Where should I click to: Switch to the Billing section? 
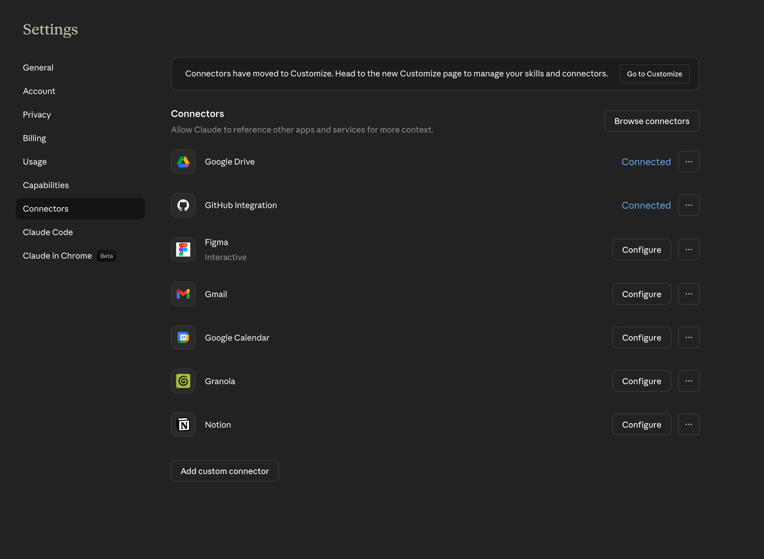(80, 138)
